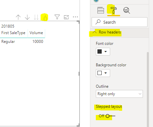
Task: Click the Font color swatch
Action: pyautogui.click(x=99, y=52)
